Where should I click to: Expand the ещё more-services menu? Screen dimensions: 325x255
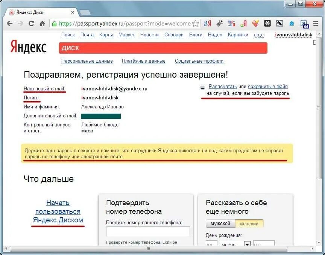tap(259, 35)
